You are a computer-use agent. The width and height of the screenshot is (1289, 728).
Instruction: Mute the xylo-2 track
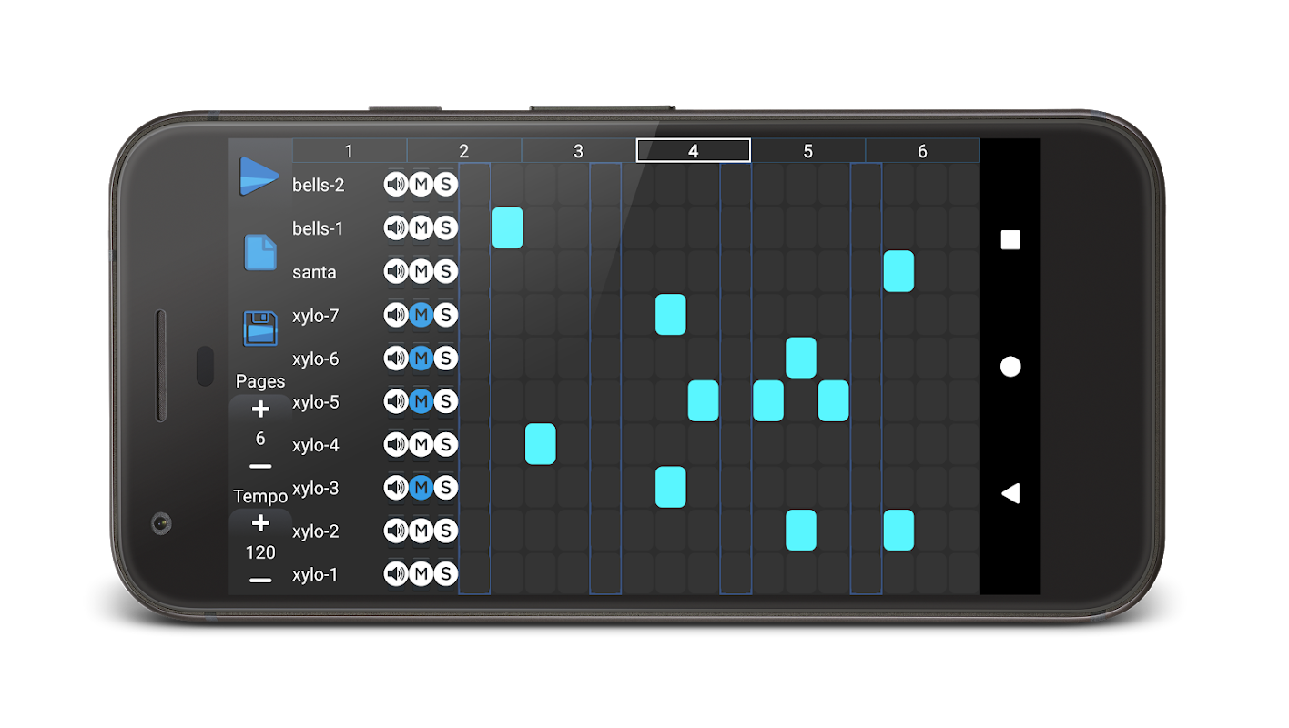(x=421, y=531)
